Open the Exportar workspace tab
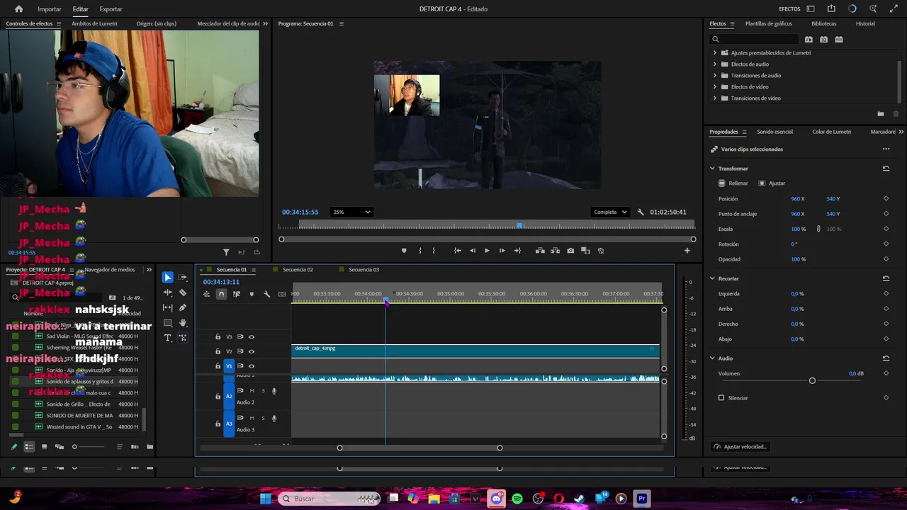Screen dimensions: 907x510 click(x=111, y=9)
